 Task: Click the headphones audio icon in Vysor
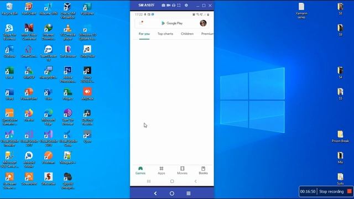tap(174, 5)
